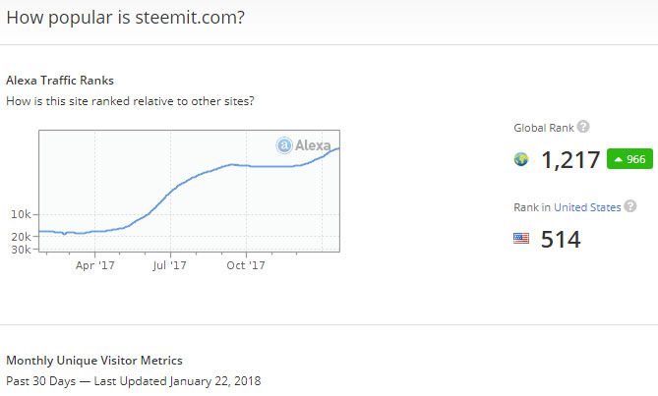
Task: Click the Oct '17 label on chart axis
Action: tap(246, 264)
